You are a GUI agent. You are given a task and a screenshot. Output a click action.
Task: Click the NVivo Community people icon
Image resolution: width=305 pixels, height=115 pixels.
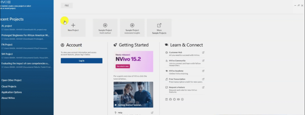click(x=166, y=61)
